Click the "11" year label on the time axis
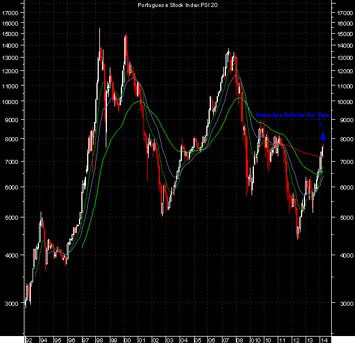 click(282, 340)
